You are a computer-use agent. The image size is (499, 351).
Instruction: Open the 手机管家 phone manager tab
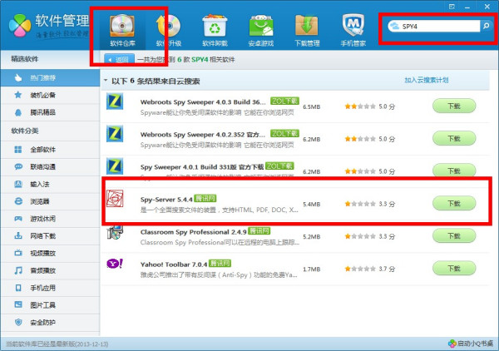(x=353, y=30)
